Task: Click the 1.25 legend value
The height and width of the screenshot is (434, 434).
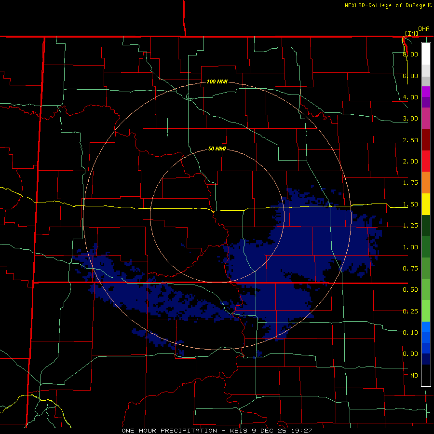Action: [x=410, y=226]
